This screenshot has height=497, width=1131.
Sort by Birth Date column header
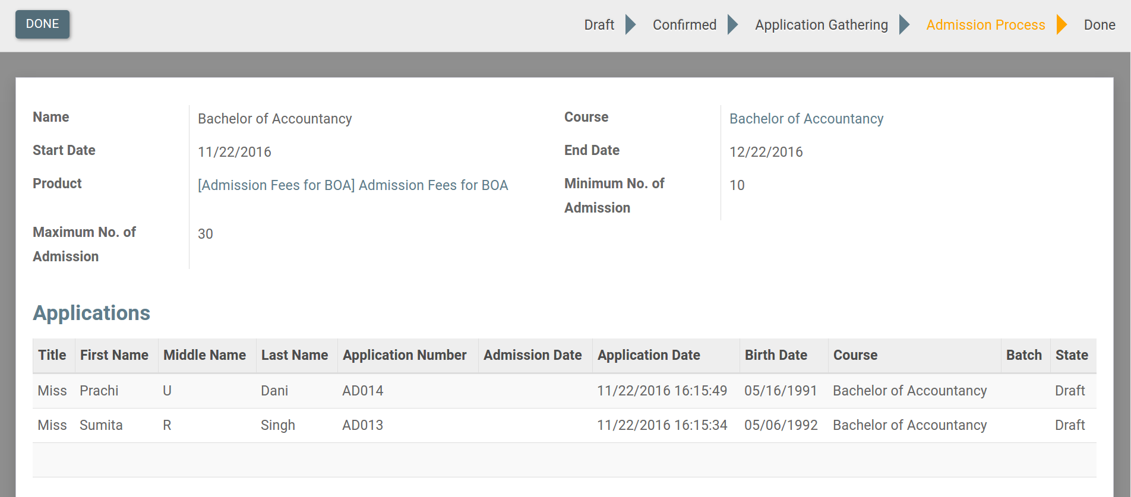click(776, 355)
